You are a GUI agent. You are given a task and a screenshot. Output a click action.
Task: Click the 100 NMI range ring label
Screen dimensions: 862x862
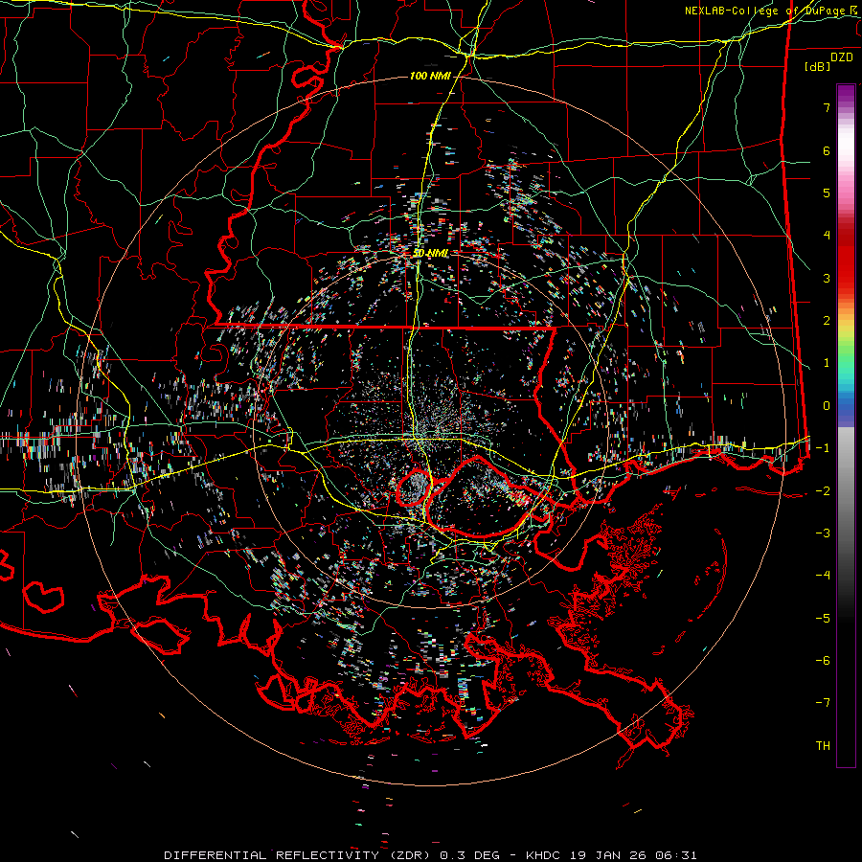(x=430, y=76)
